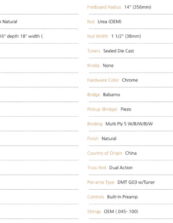Select the 14" (356mm) radius value
The width and height of the screenshot is (173, 223).
(x=138, y=7)
